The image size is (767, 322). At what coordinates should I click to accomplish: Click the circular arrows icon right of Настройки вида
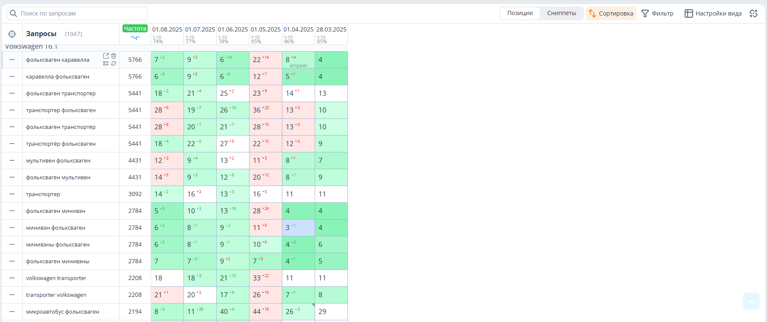(754, 13)
